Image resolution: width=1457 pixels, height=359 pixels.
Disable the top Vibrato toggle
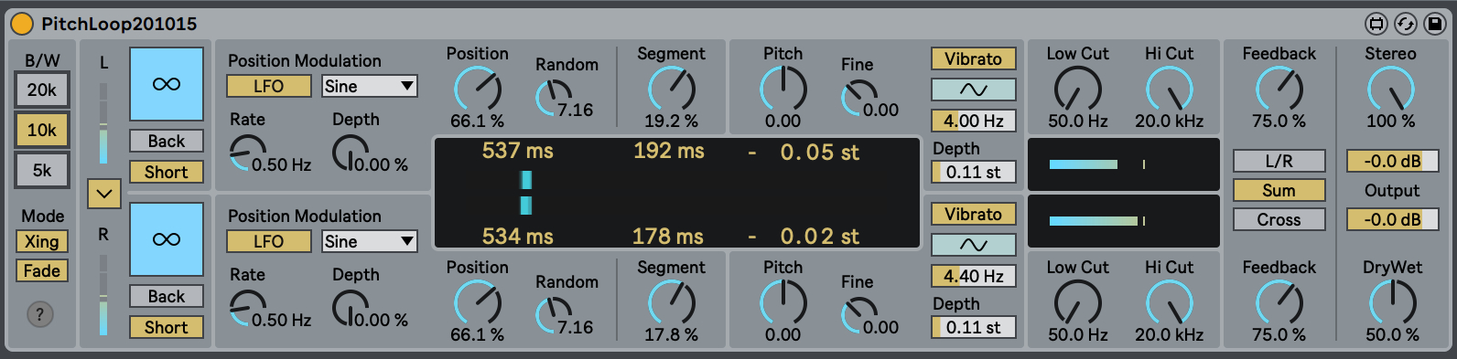coord(974,58)
